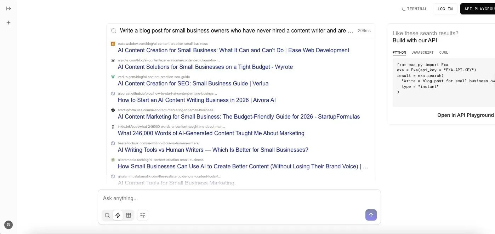
Task: Click bestaitoolsuk.com URL text
Action: 159,143
